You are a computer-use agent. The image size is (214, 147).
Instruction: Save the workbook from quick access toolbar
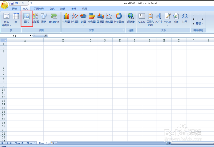tap(12, 3)
